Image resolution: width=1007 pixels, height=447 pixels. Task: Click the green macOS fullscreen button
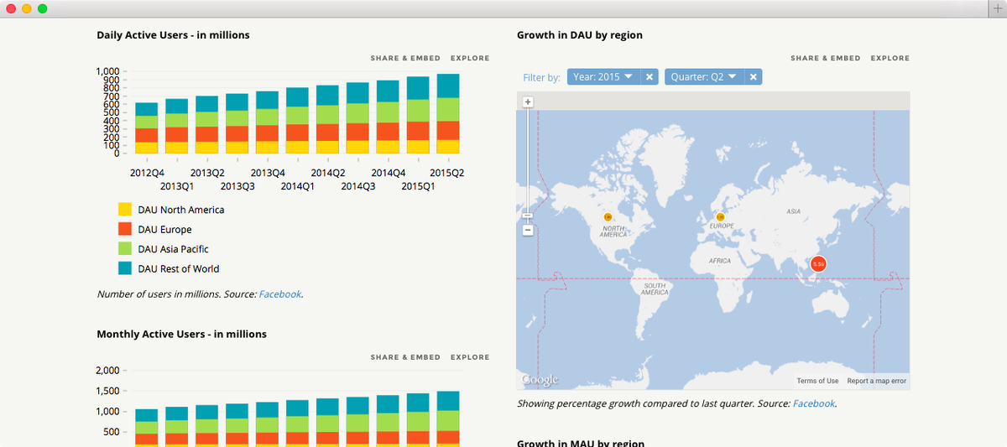(x=42, y=8)
